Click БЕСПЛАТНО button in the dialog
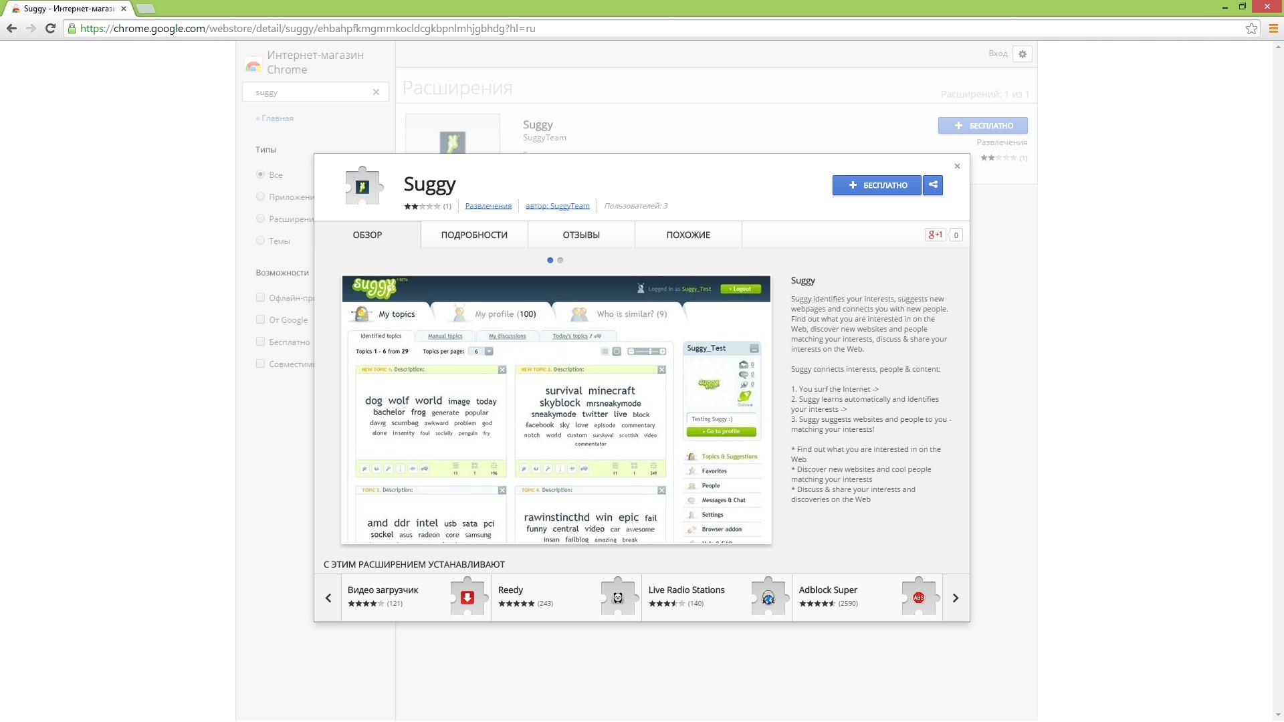Screen dimensions: 1284x722 pos(877,185)
